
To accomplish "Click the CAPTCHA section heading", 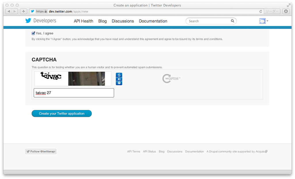I will pos(44,60).
